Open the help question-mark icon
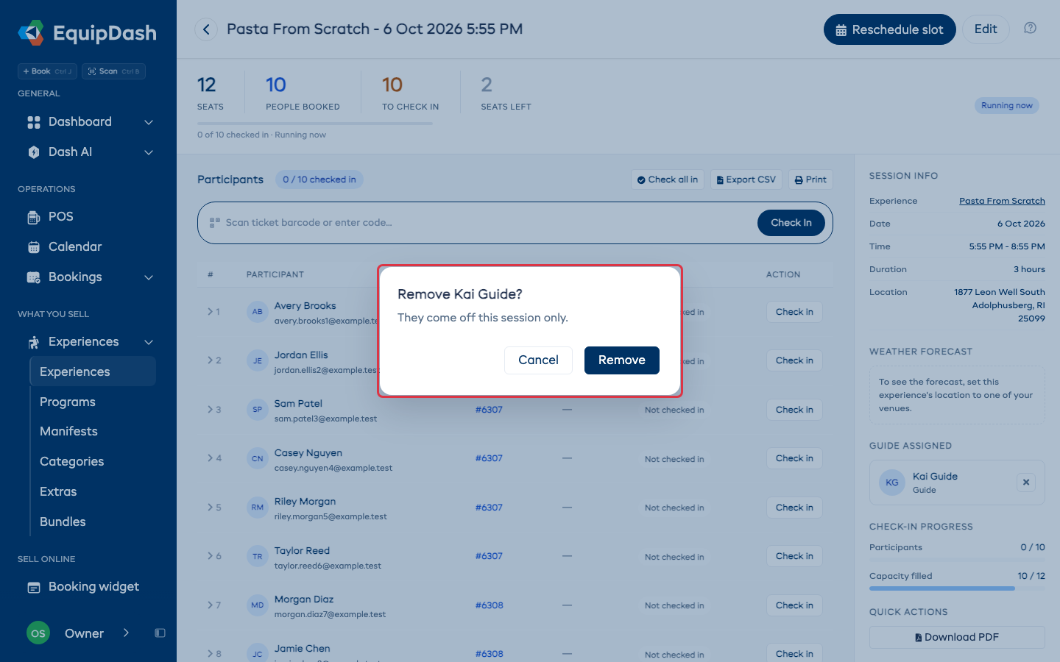1060x662 pixels. click(x=1030, y=28)
